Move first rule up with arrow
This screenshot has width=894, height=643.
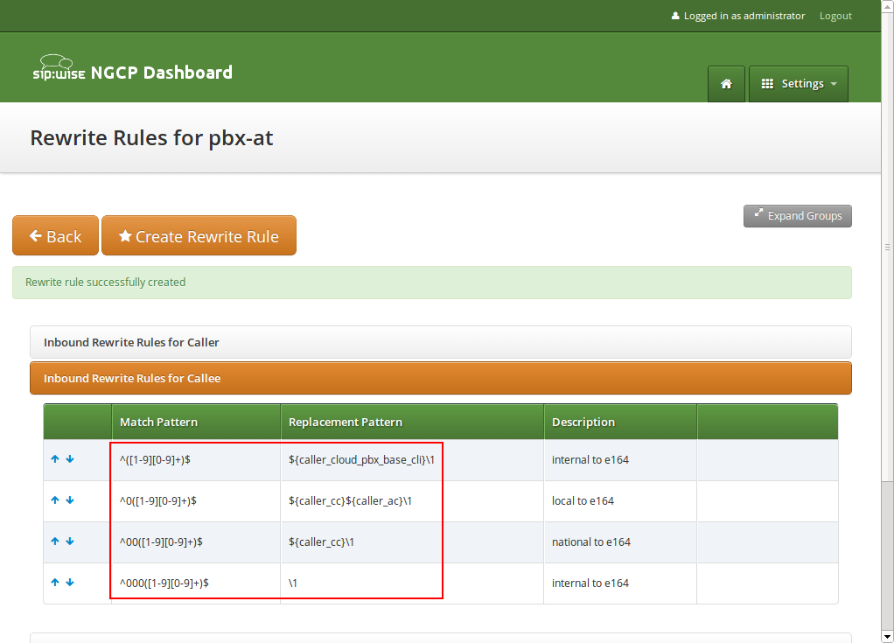point(55,459)
